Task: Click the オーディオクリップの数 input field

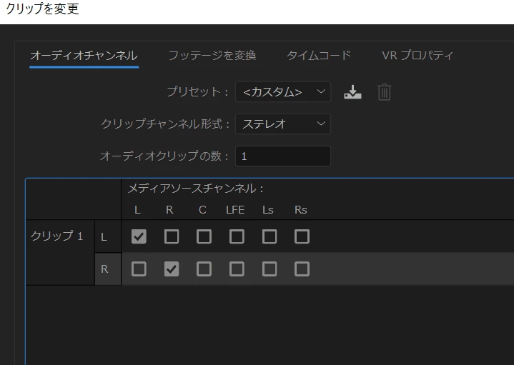Action: tap(283, 156)
